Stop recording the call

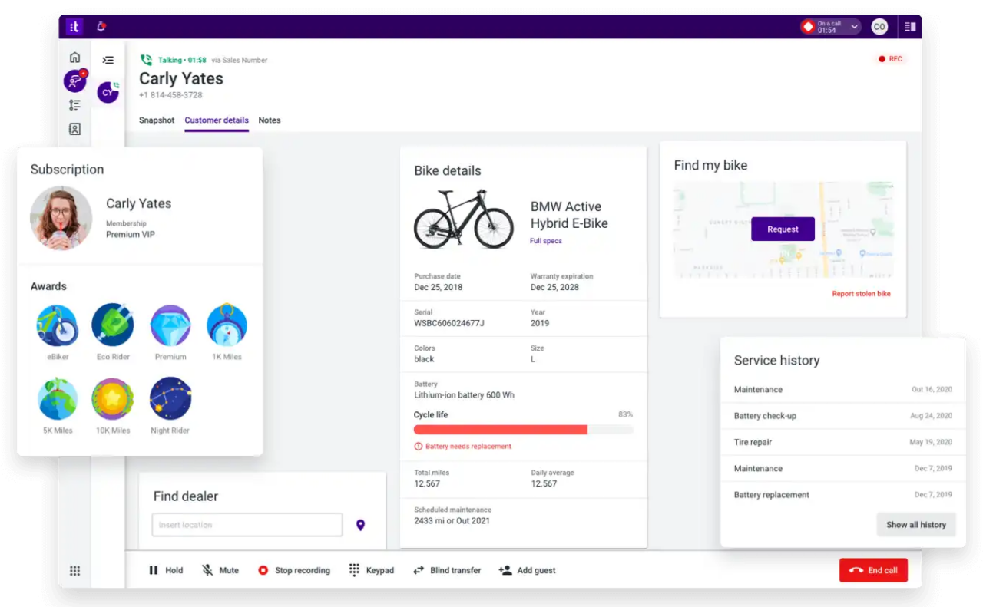294,570
